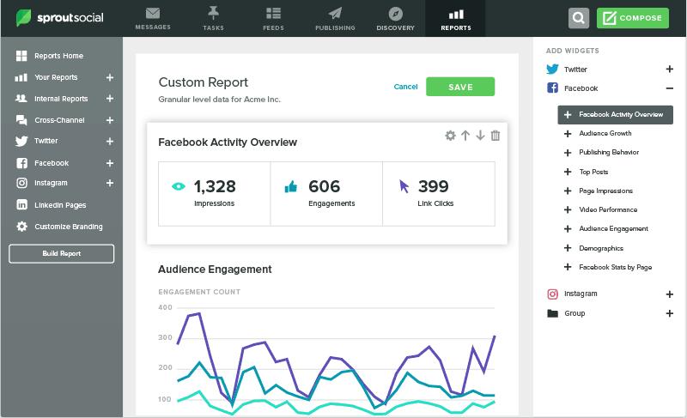The image size is (687, 418).
Task: Move widget up with arrow icon
Action: [x=465, y=136]
